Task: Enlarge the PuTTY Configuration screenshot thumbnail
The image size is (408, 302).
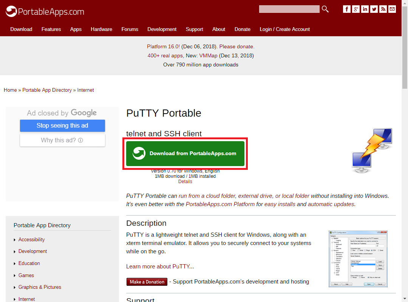Action: (358, 259)
